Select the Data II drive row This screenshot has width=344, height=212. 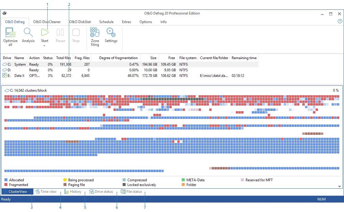pos(19,76)
